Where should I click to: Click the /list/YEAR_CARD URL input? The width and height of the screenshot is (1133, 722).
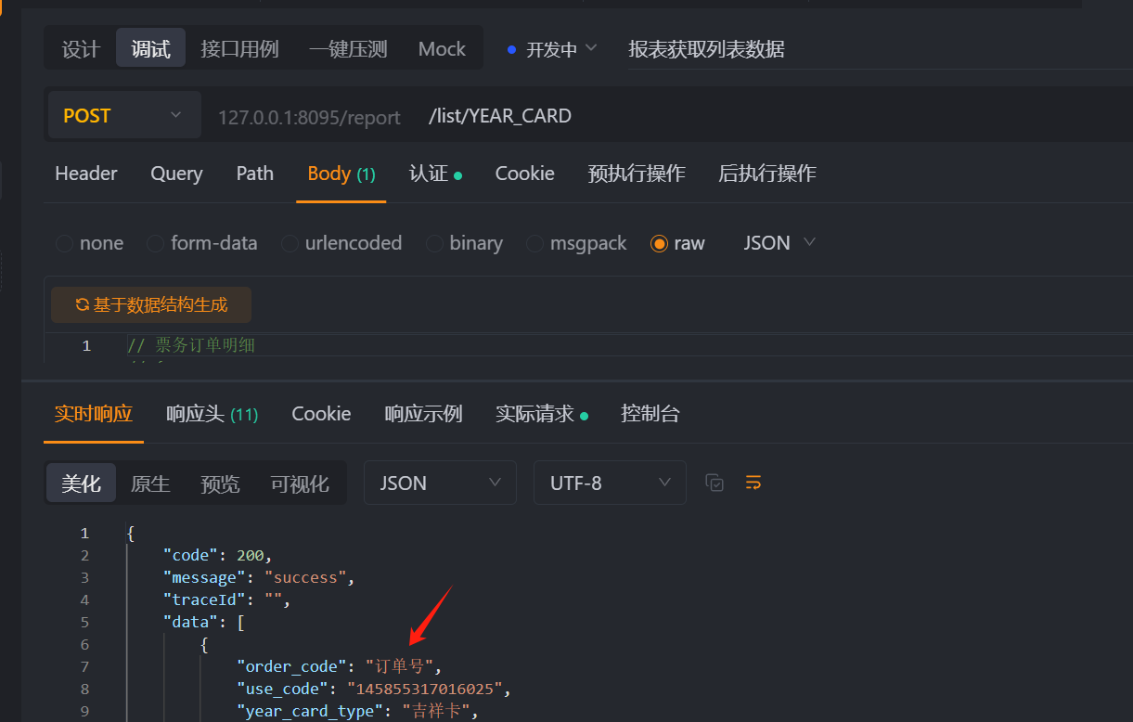(x=500, y=115)
